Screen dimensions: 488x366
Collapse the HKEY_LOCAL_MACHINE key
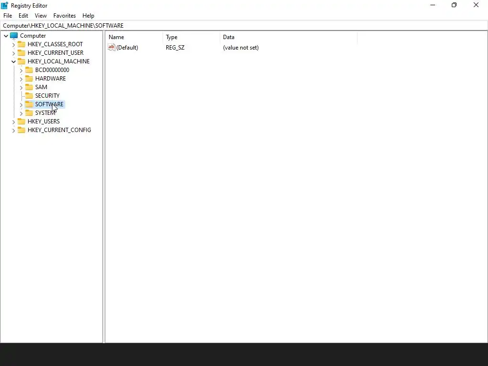point(13,61)
